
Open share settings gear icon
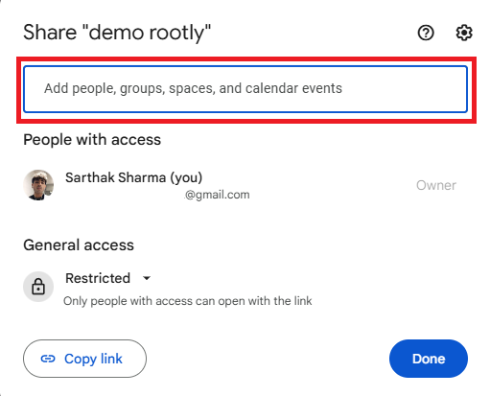[464, 33]
